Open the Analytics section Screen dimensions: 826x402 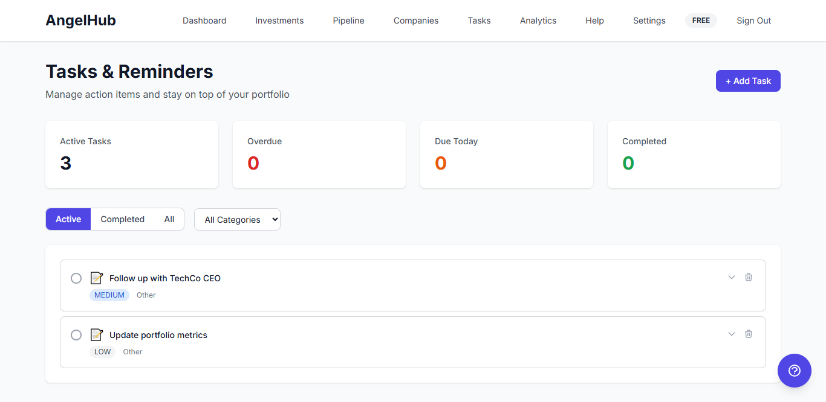tap(538, 20)
